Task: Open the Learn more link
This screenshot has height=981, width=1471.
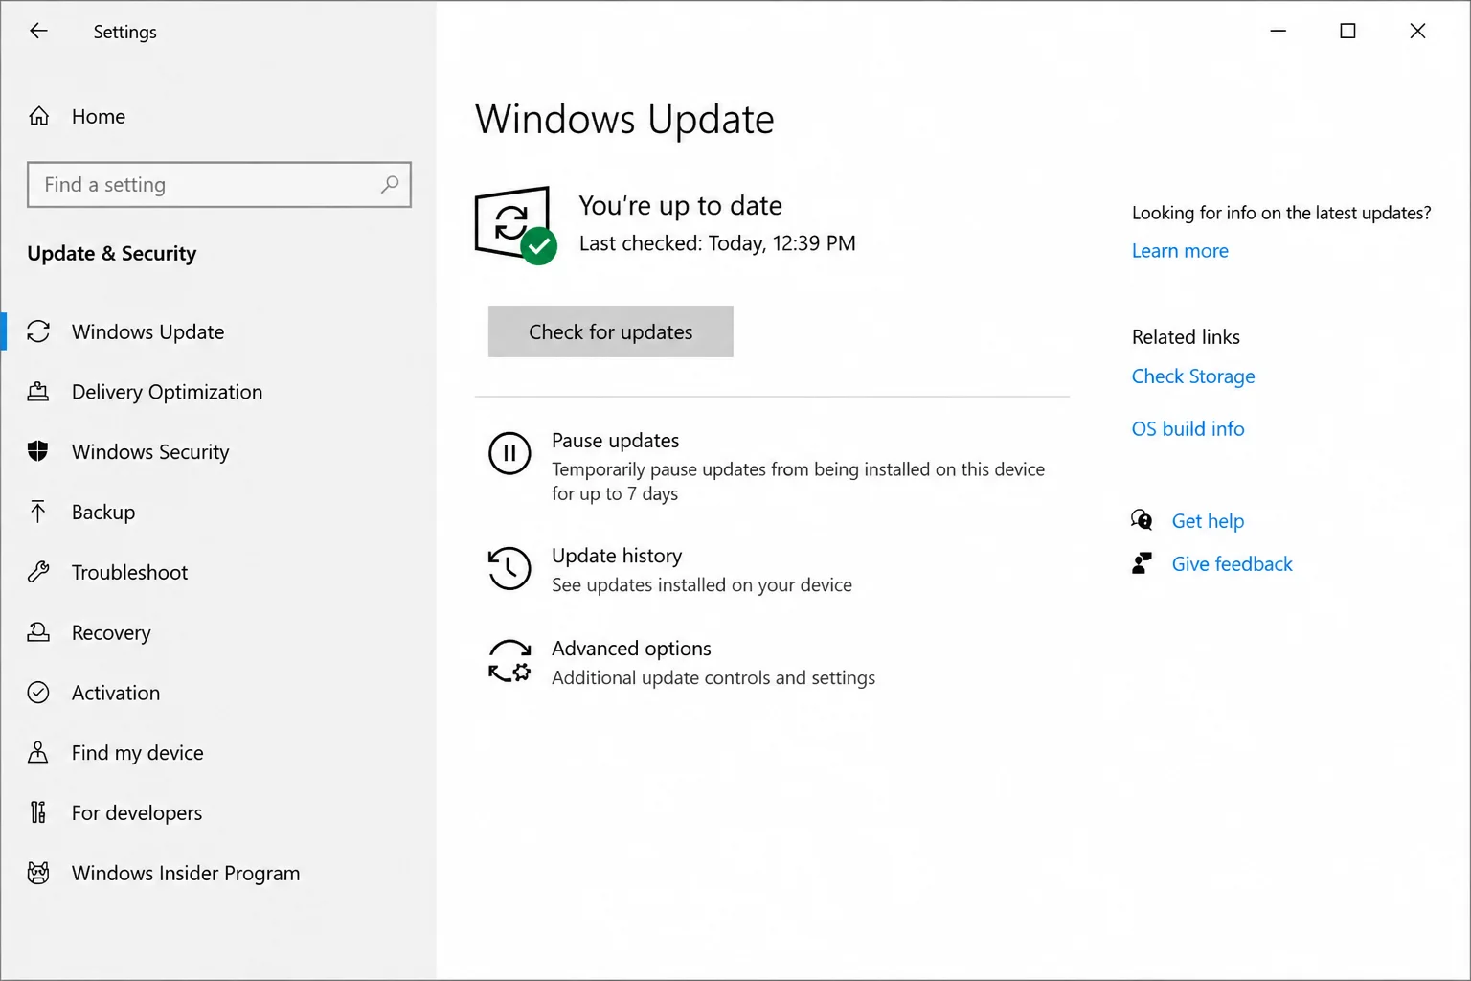Action: 1180,251
